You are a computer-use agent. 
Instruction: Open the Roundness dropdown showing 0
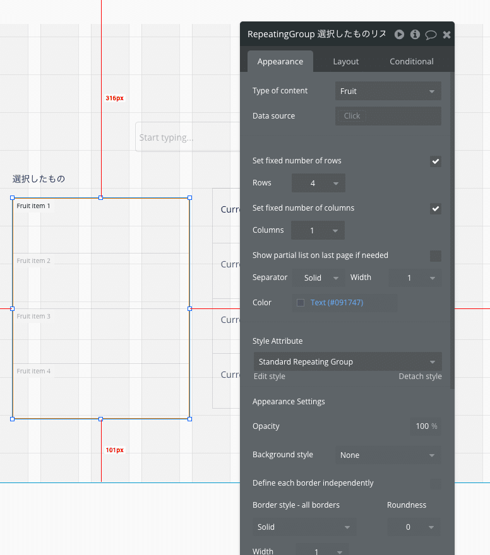click(x=414, y=527)
